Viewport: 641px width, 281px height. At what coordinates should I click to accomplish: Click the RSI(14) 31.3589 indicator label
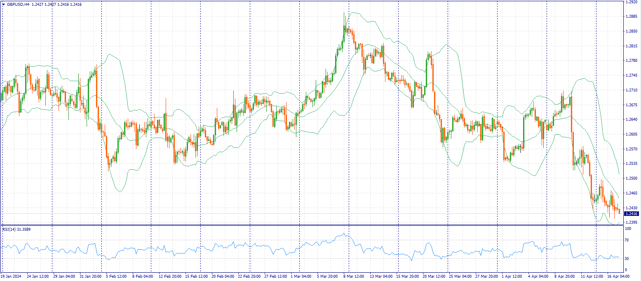coord(16,229)
